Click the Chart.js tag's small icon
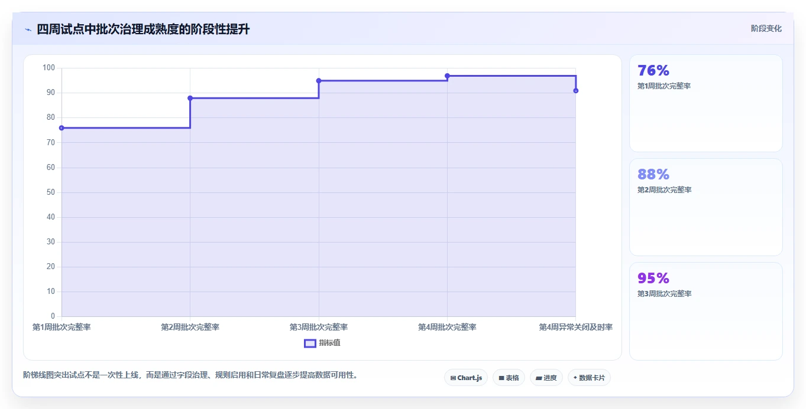 pyautogui.click(x=453, y=378)
